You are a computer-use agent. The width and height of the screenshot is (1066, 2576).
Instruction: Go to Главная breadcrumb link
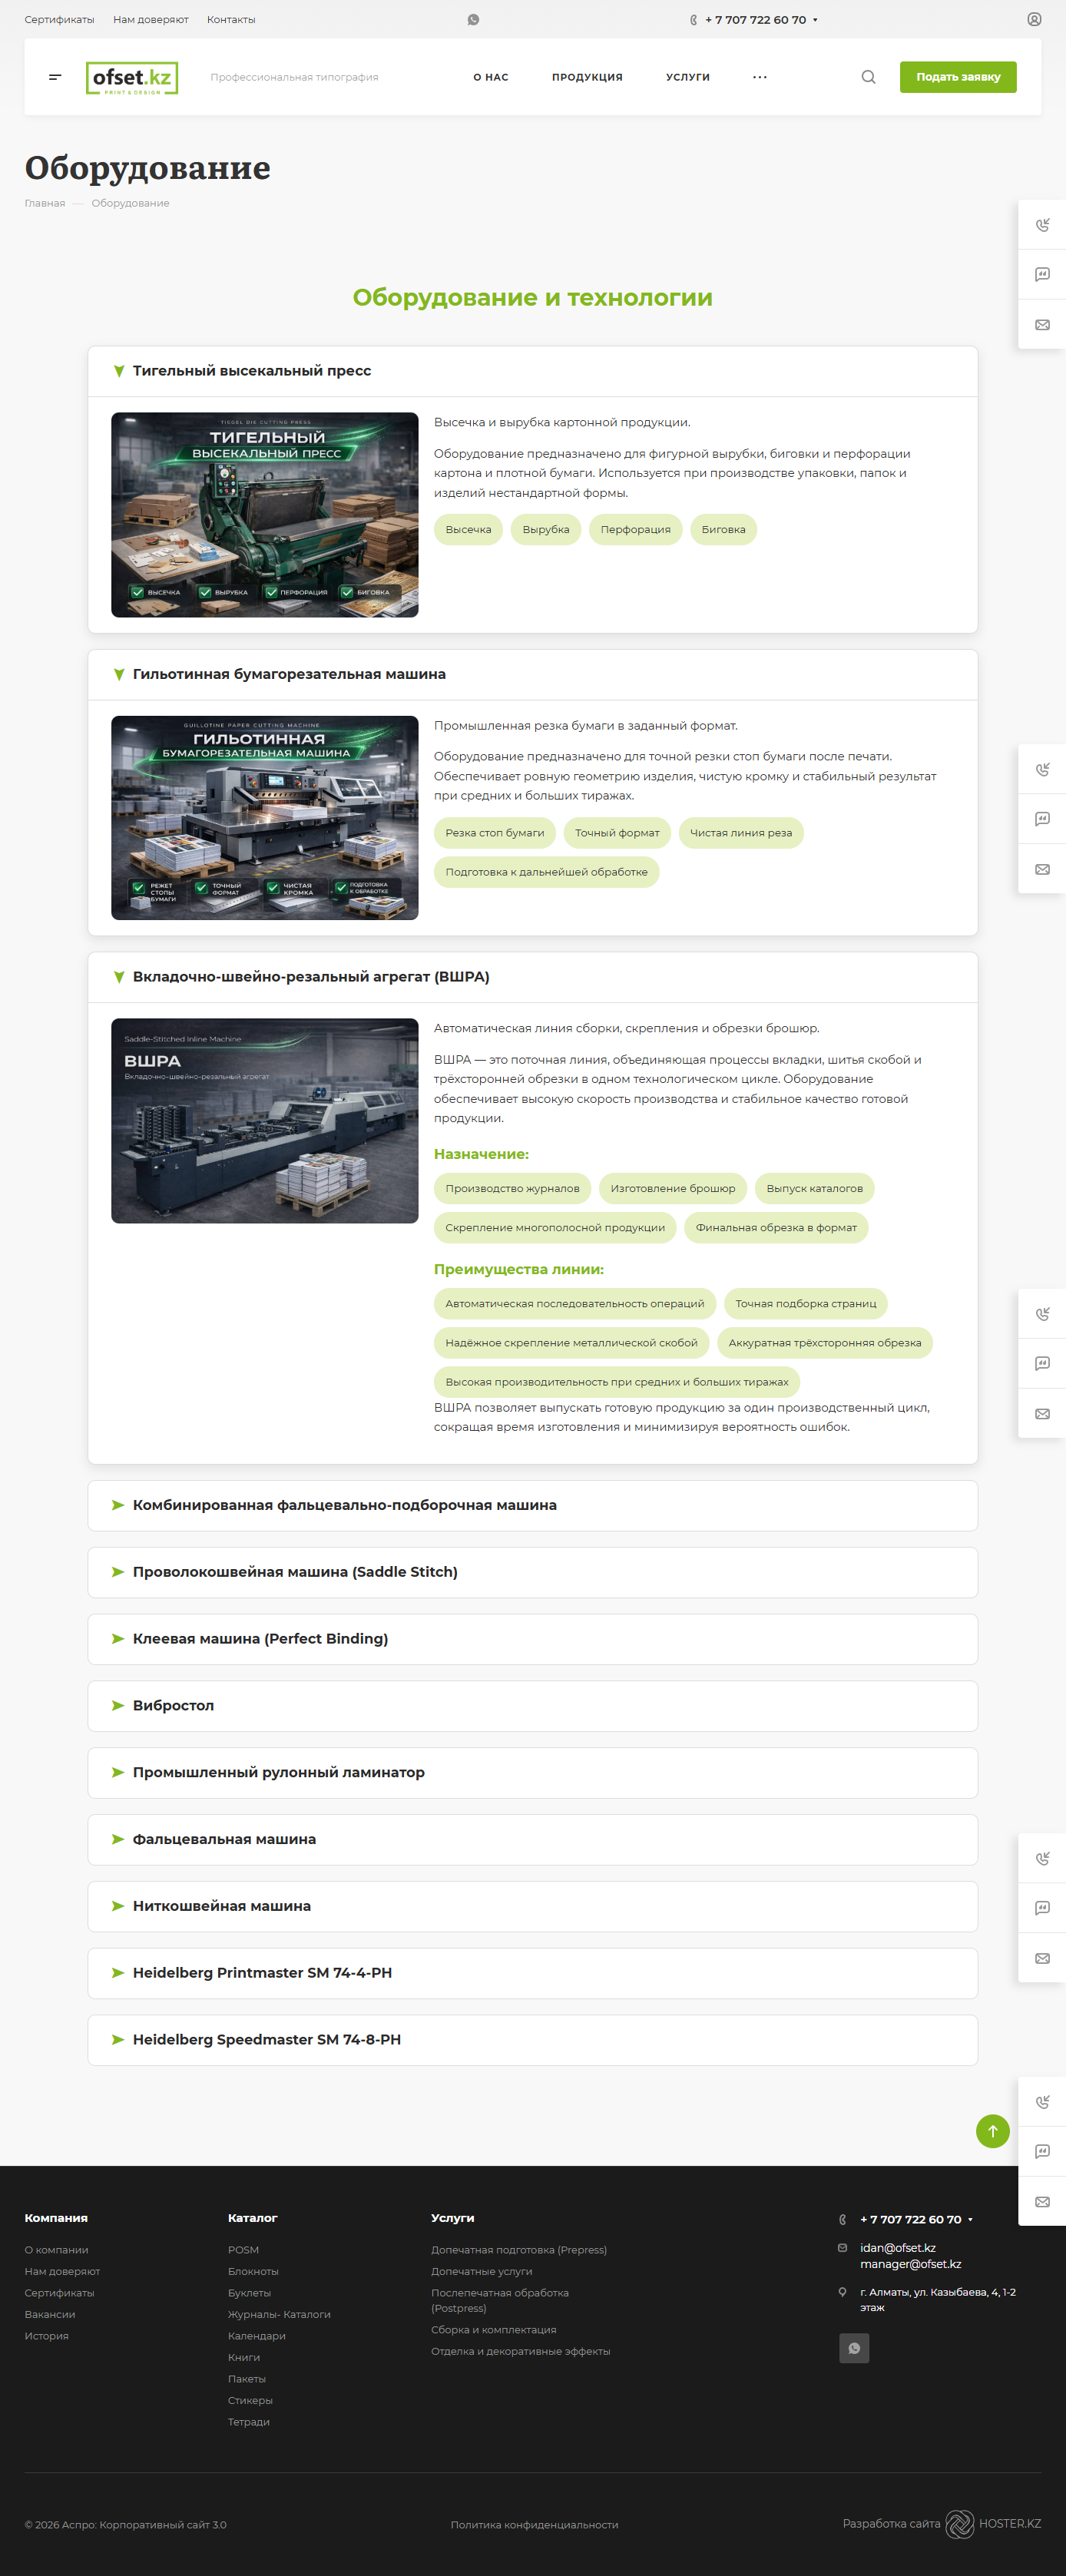(x=45, y=203)
